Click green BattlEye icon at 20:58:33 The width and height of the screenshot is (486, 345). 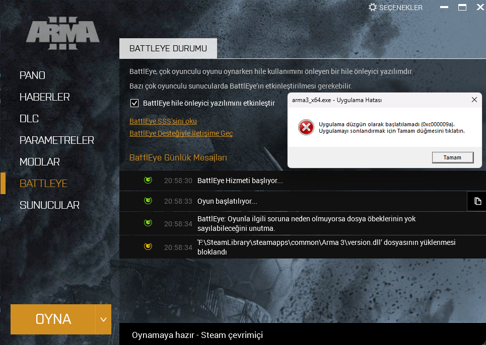point(148,201)
